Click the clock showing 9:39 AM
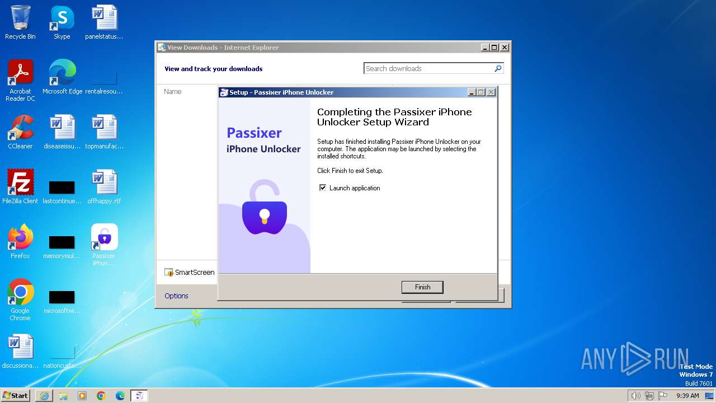The image size is (716, 403). click(x=687, y=396)
